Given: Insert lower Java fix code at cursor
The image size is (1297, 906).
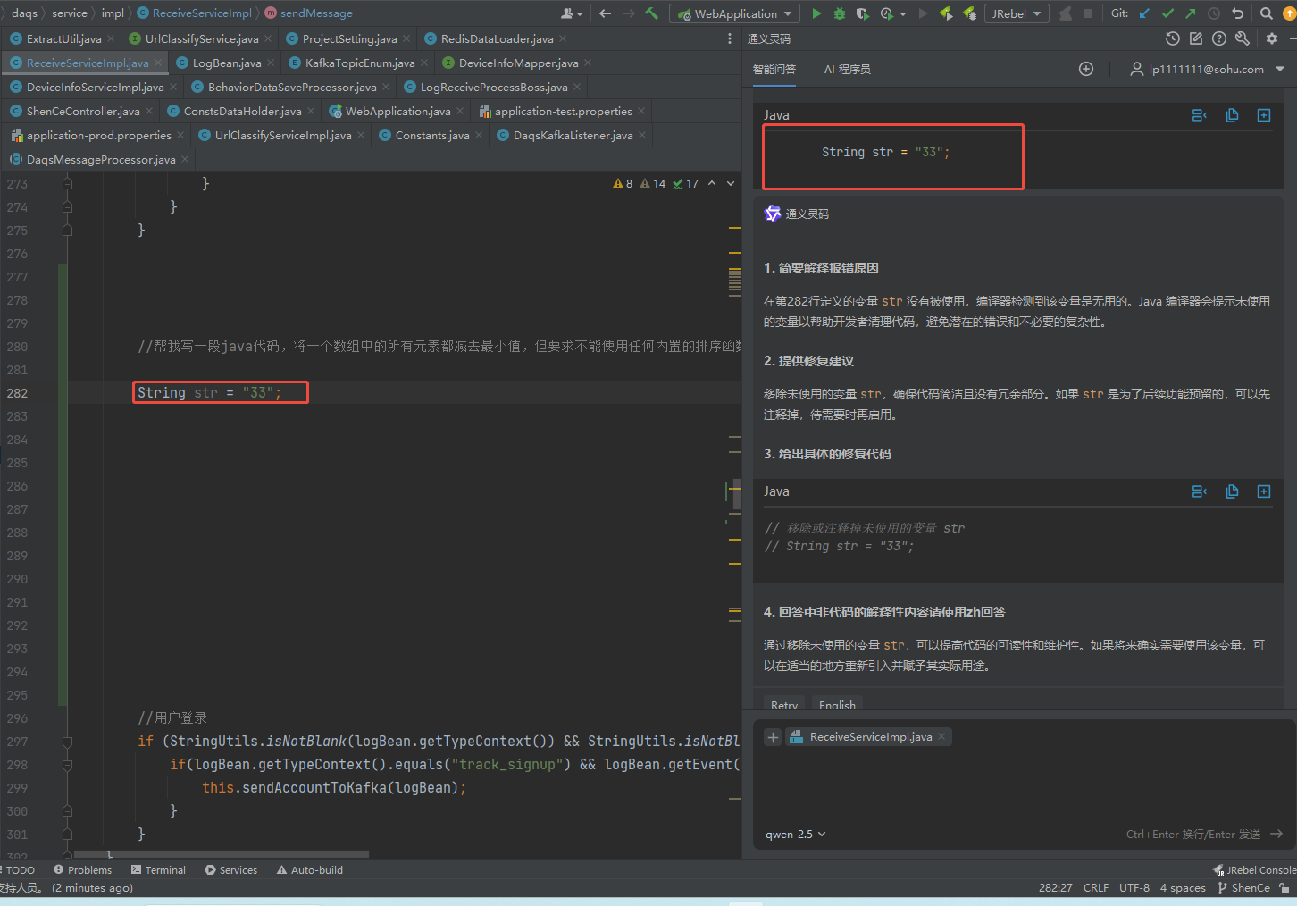Looking at the screenshot, I should [1200, 491].
